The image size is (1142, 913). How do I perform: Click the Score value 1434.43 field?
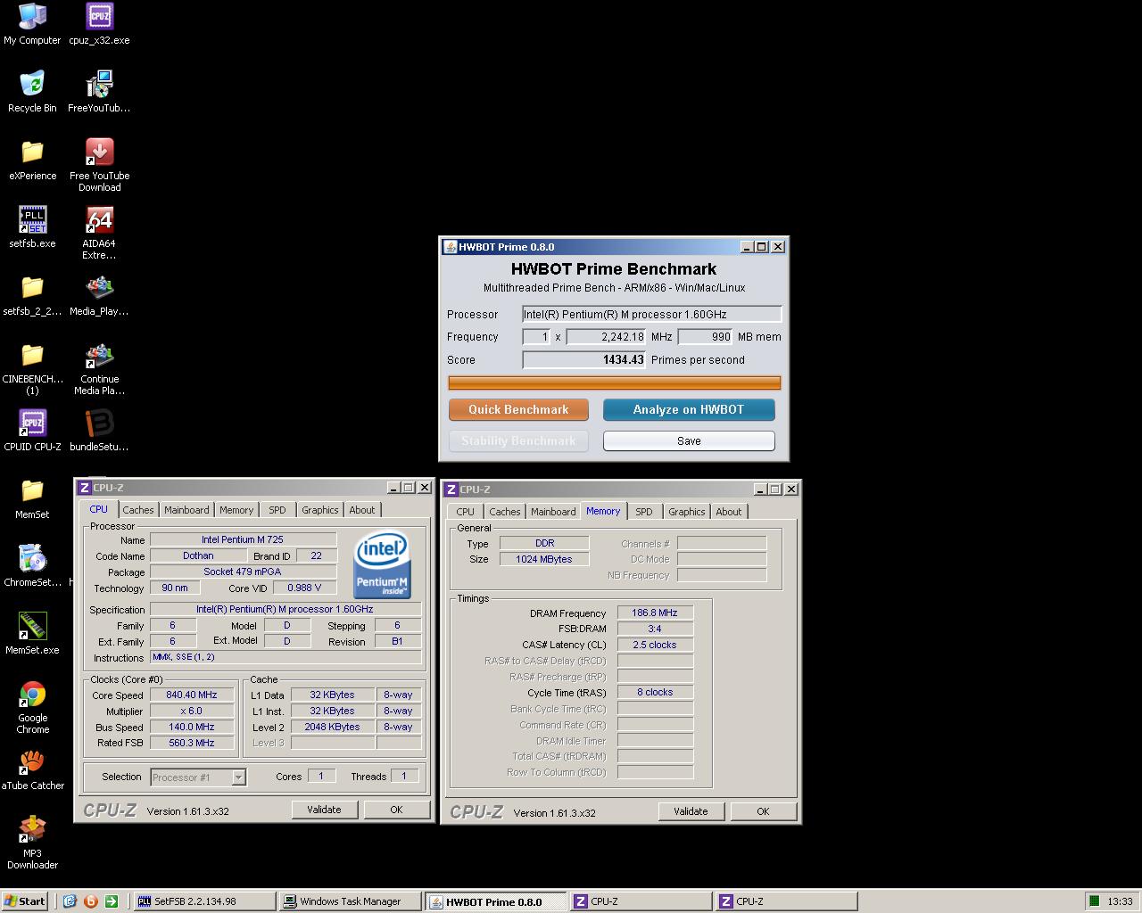tap(584, 360)
